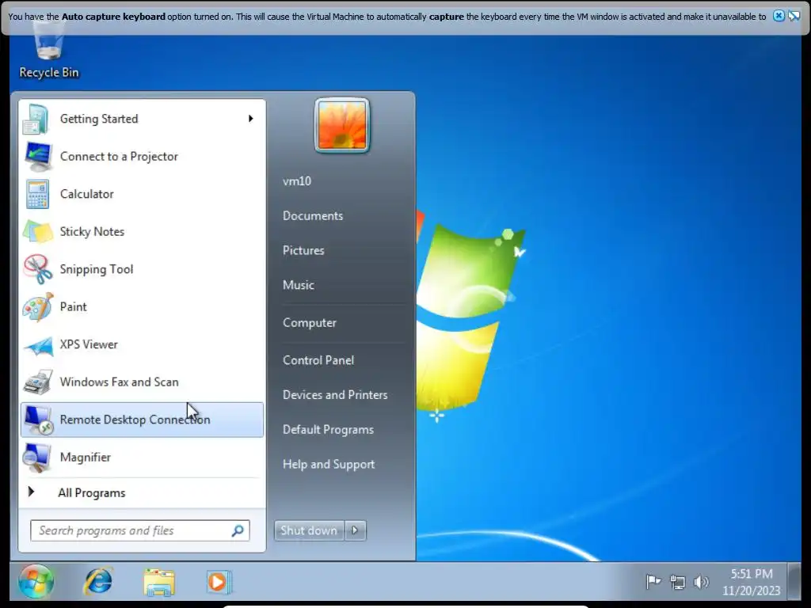The width and height of the screenshot is (811, 608).
Task: Launch Magnifier from its icon
Action: [x=37, y=458]
